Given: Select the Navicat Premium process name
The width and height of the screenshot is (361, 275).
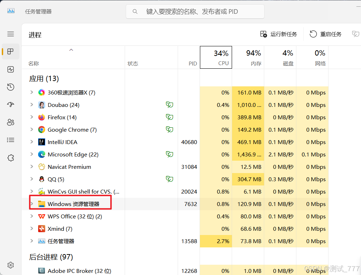Looking at the screenshot, I should pos(69,167).
